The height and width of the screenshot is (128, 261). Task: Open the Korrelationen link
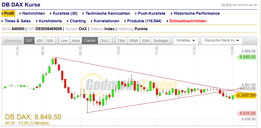106,21
